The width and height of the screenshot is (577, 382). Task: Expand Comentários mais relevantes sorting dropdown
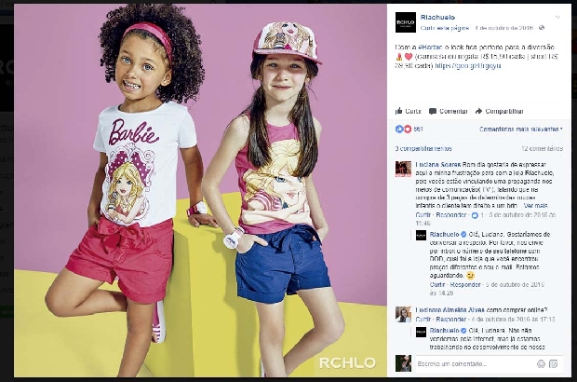[521, 129]
